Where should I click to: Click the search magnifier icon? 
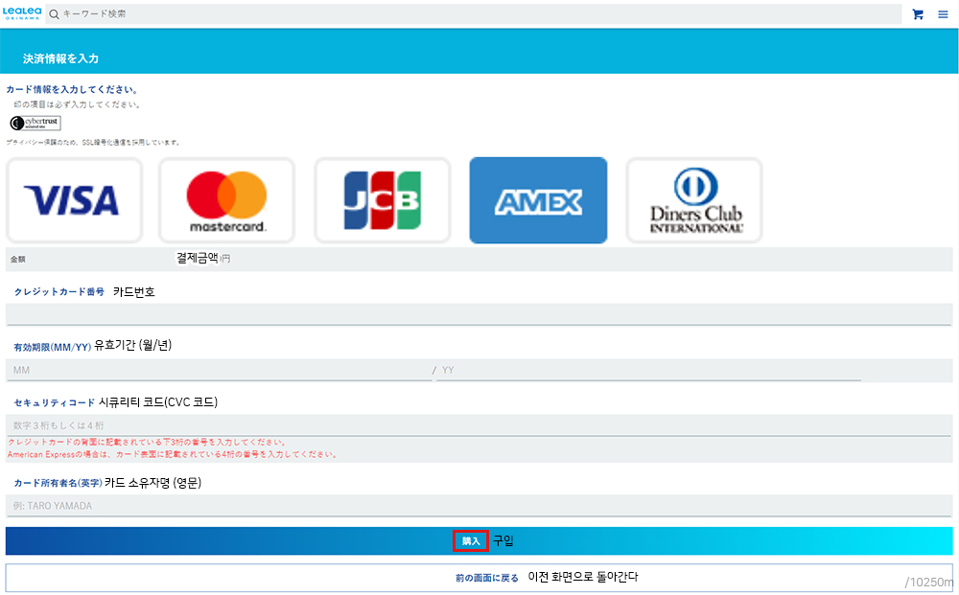click(54, 14)
